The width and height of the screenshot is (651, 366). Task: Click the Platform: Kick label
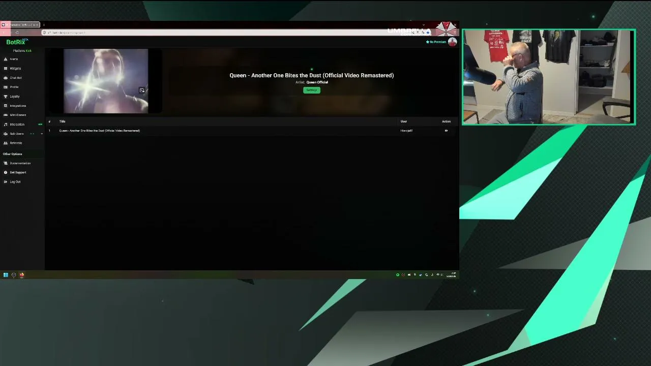click(22, 51)
